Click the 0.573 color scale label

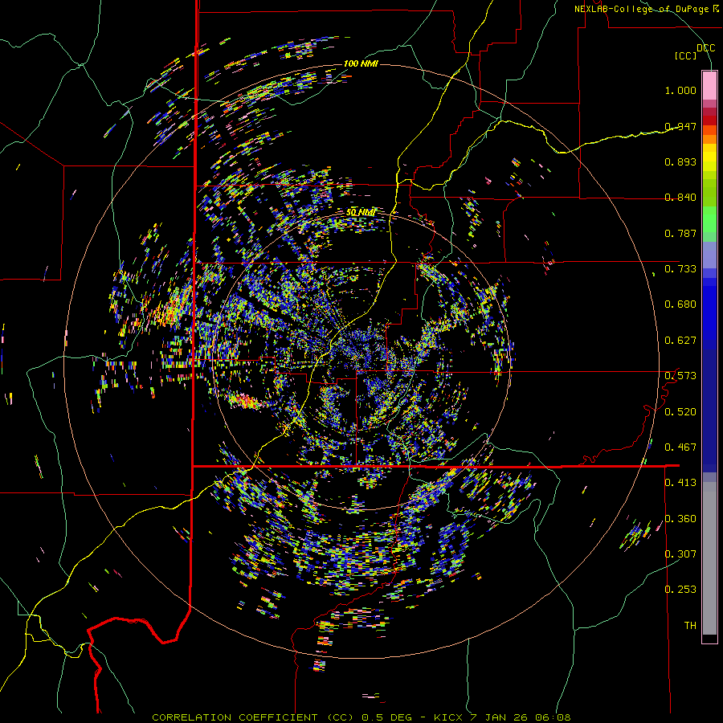pos(680,376)
